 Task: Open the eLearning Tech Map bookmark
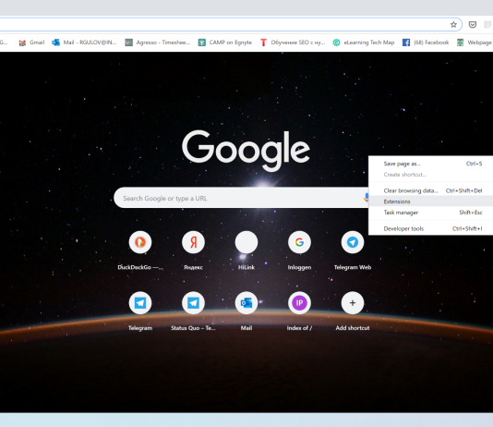click(364, 43)
